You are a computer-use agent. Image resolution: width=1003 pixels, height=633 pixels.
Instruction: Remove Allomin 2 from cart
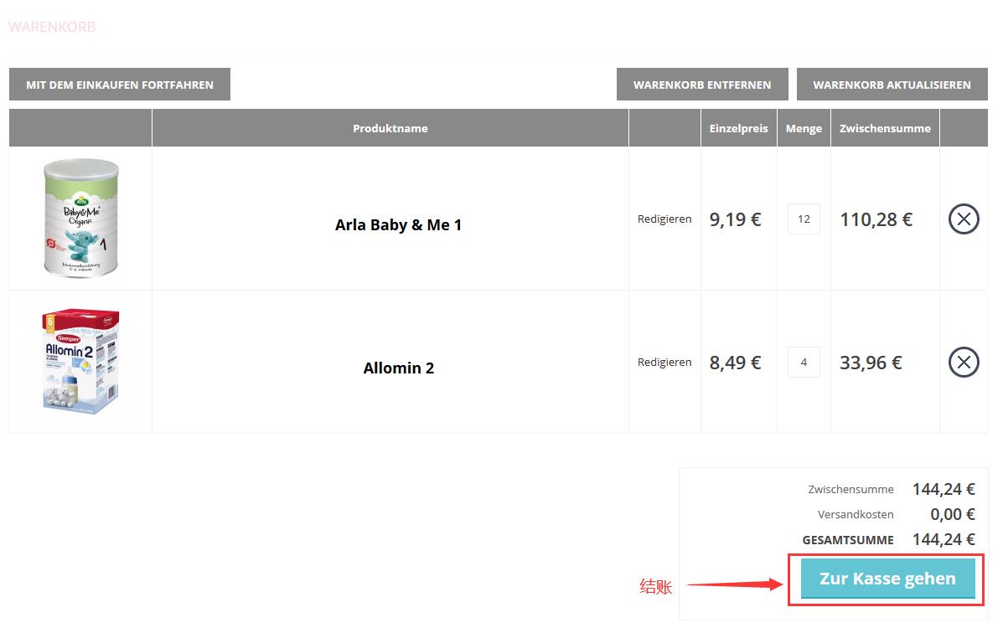[964, 363]
